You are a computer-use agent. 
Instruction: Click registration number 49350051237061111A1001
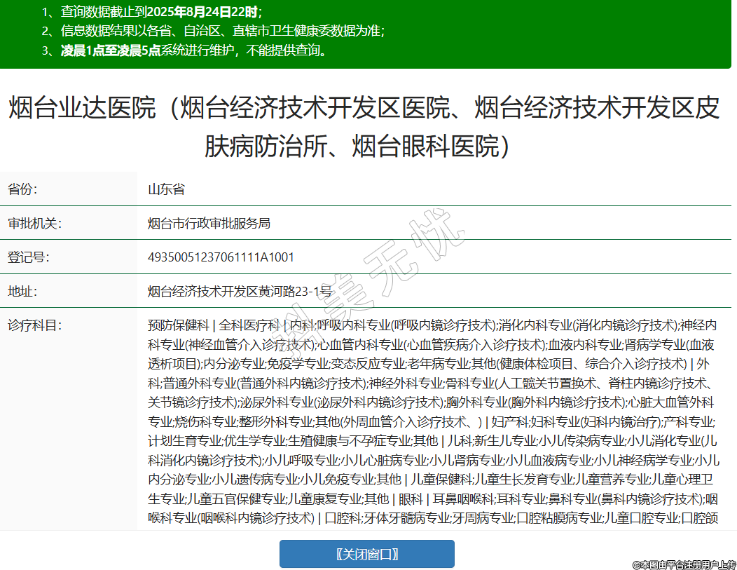[221, 257]
